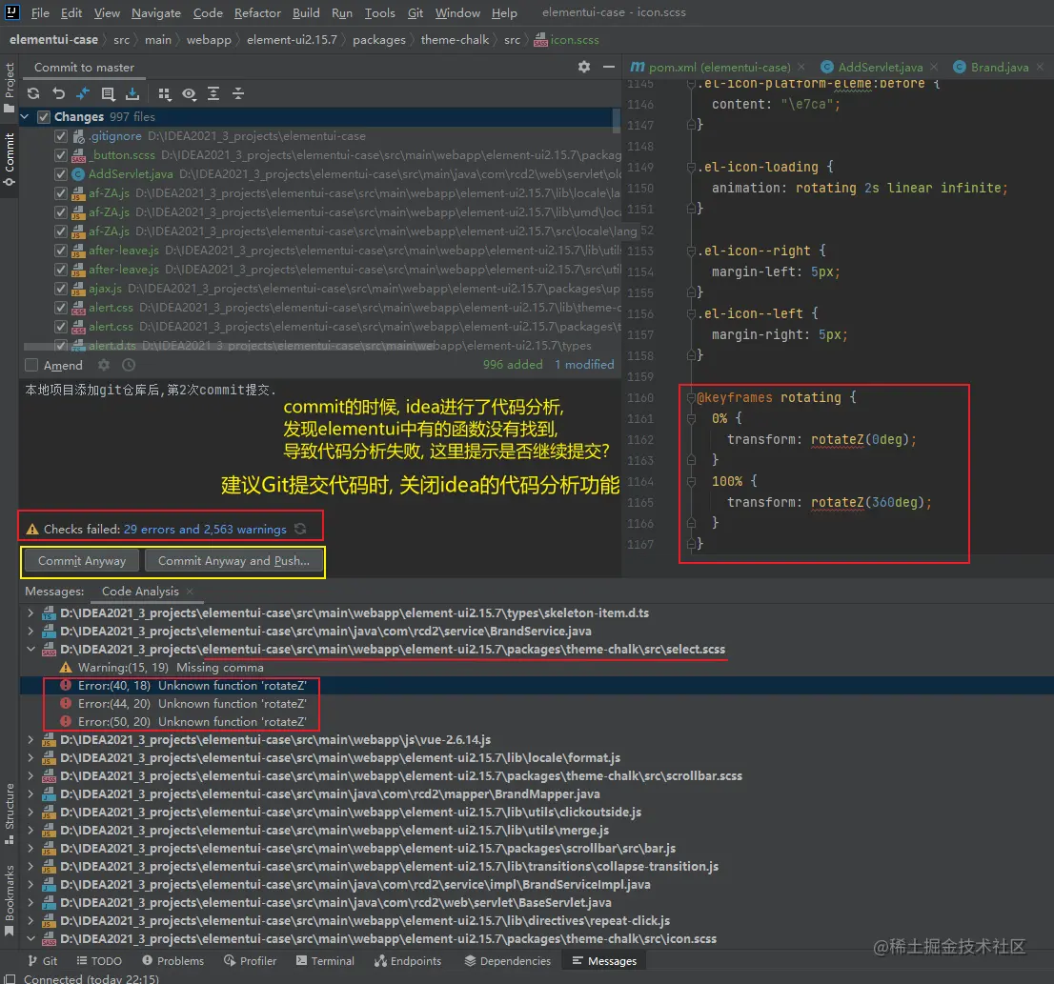
Task: Click the Expand All icon in the Commit toolbar
Action: [x=213, y=94]
